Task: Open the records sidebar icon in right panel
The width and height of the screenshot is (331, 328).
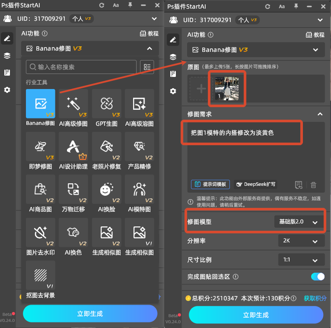Action: click(173, 74)
